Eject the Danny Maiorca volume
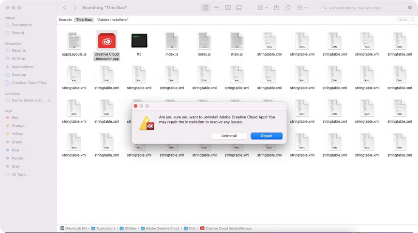Image resolution: width=418 pixels, height=233 pixels. click(49, 101)
